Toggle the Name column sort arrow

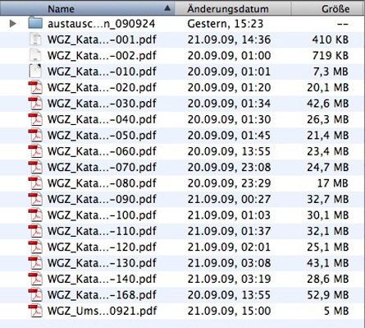click(167, 8)
